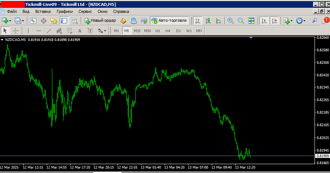
Task: Switch chart to line chart mode
Action: [218, 20]
